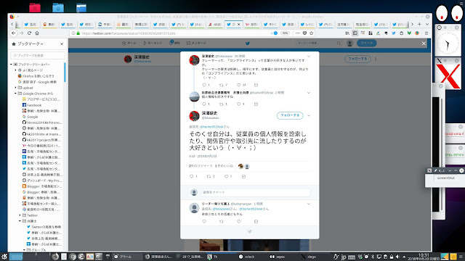This screenshot has height=261, width=465.
Task: Reply to the main tweet
Action: (191, 176)
